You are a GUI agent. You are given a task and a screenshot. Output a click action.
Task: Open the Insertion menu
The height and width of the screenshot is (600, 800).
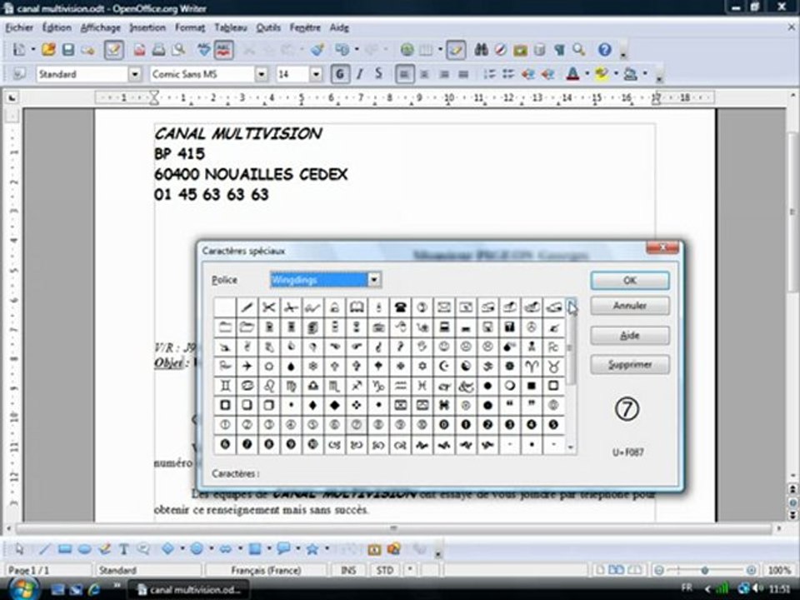point(147,27)
